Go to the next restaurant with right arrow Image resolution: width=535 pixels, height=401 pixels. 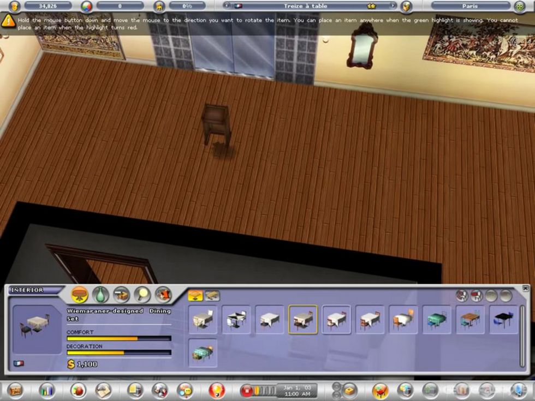click(x=393, y=6)
